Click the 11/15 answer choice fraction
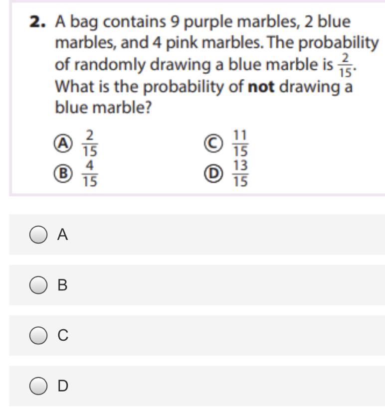The image size is (385, 412). coord(240,143)
